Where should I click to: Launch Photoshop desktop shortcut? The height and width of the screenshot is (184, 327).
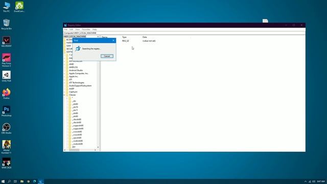[x=6, y=111]
